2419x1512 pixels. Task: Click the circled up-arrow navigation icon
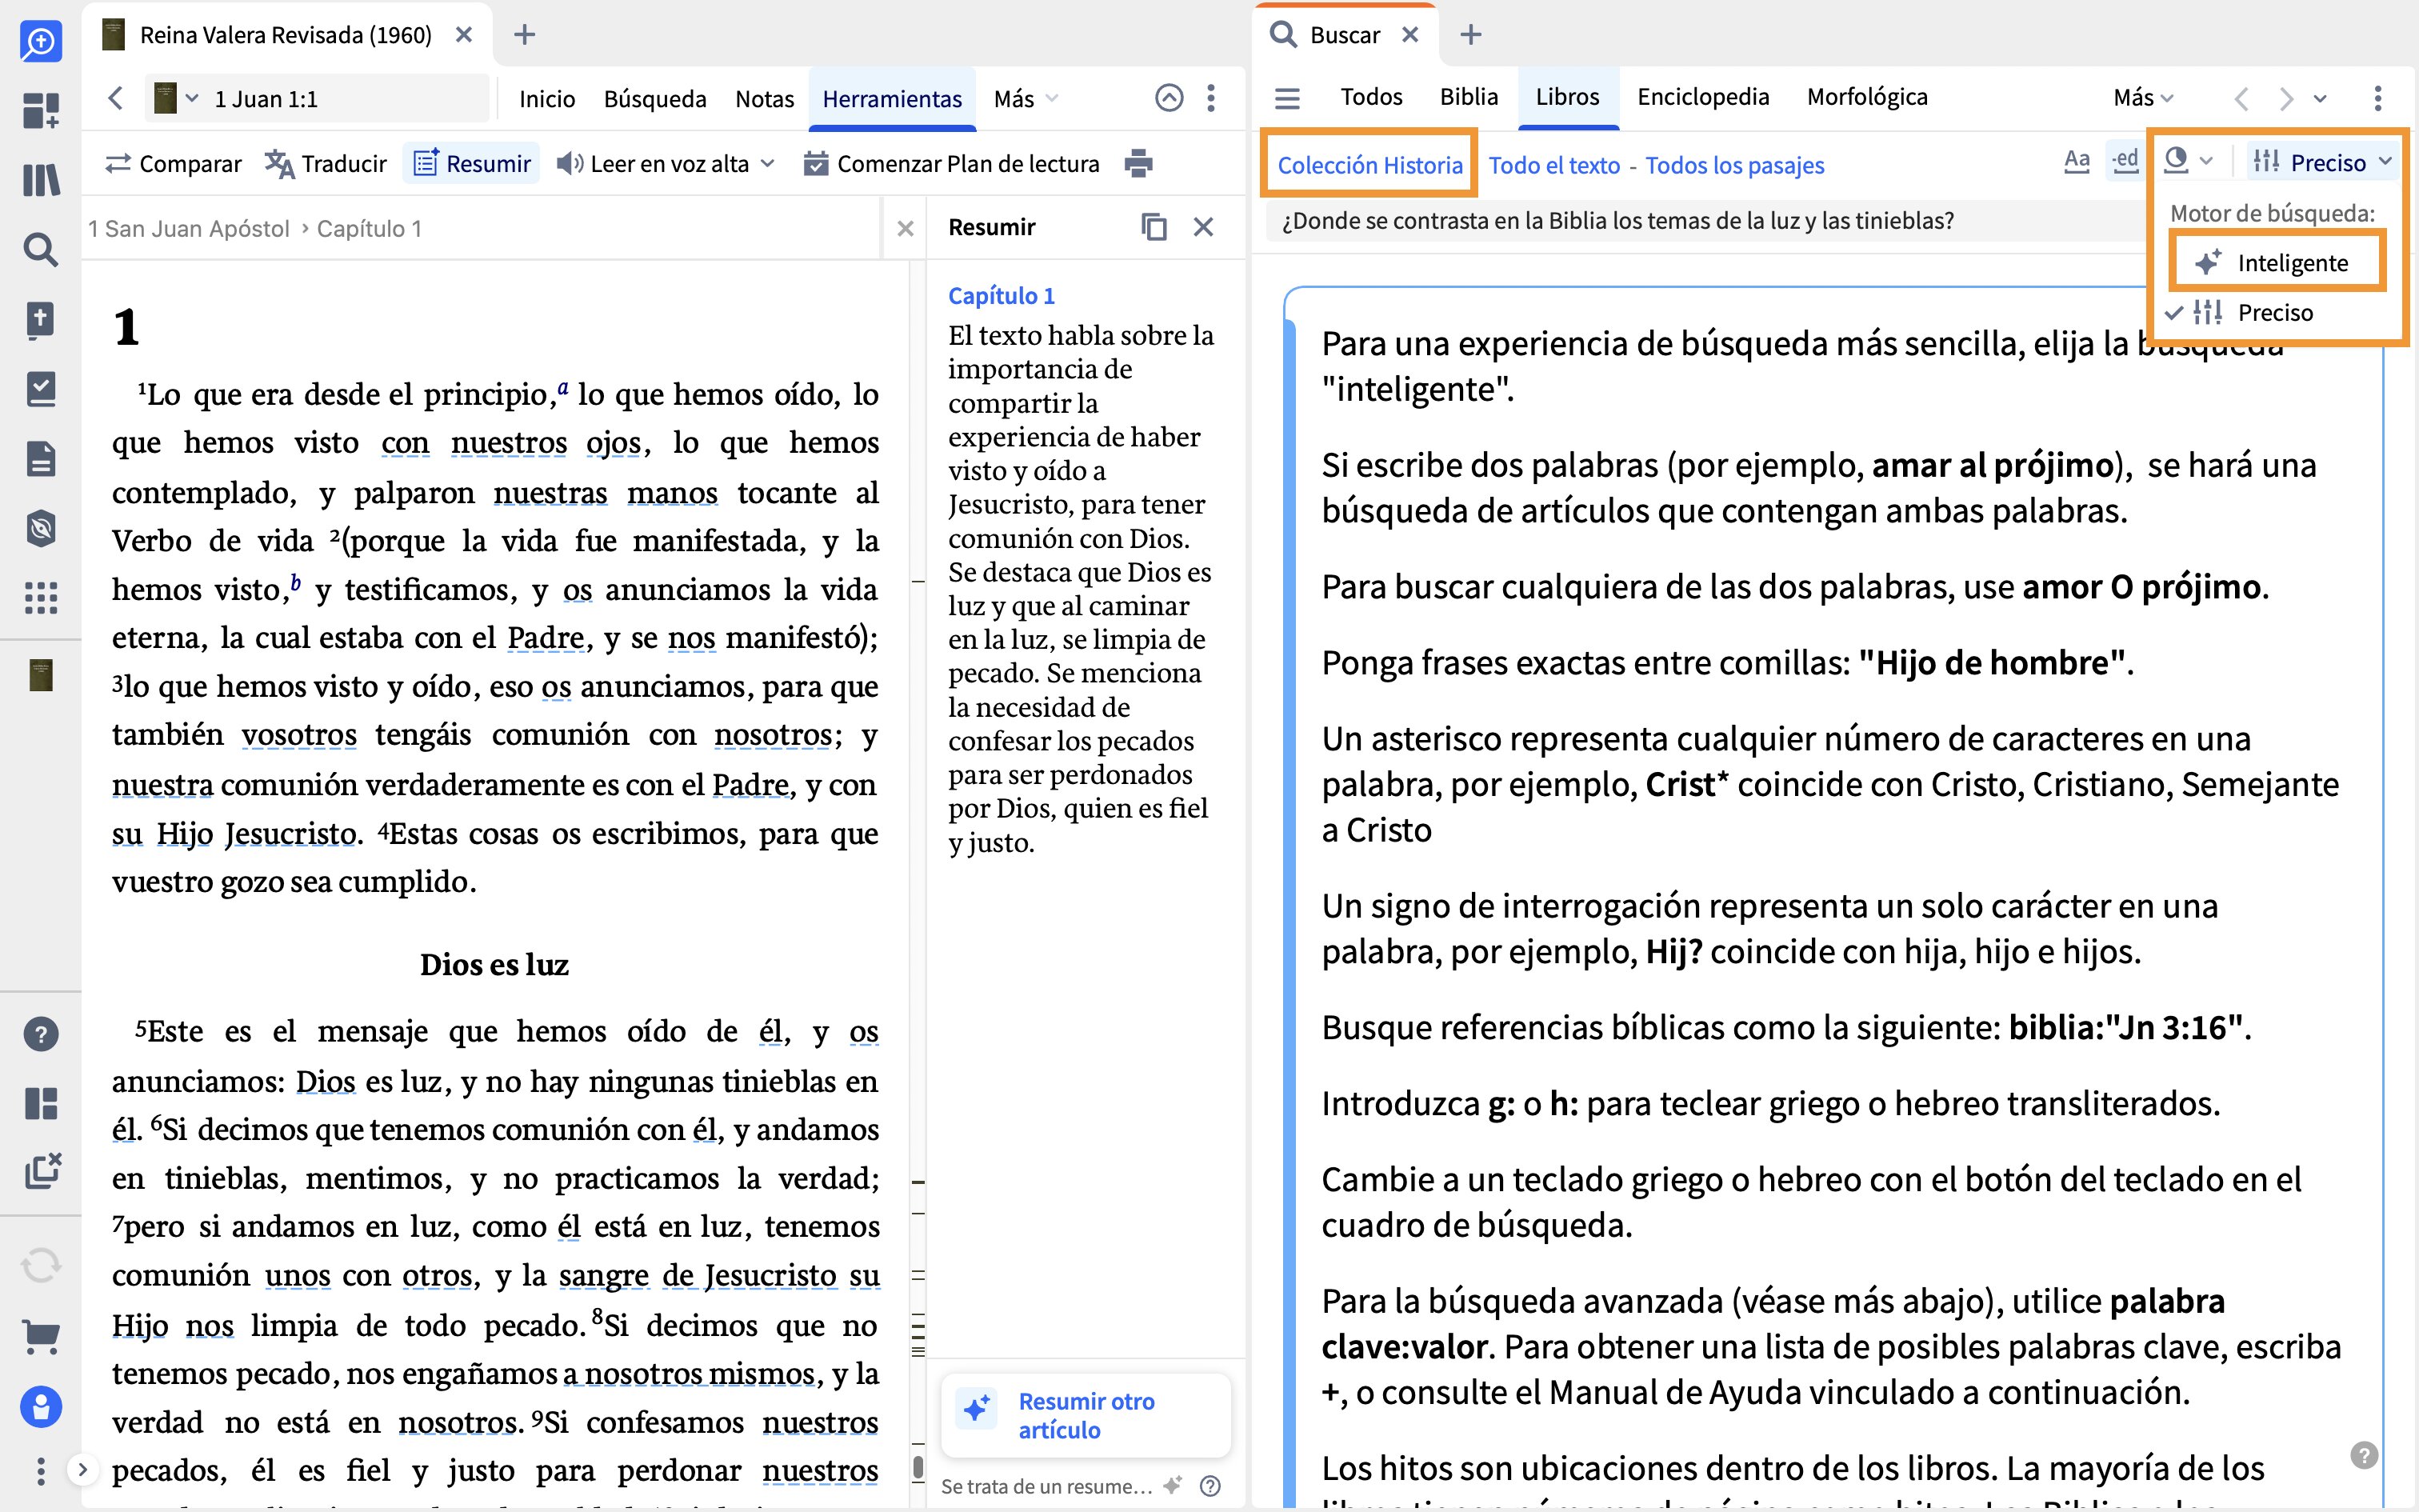click(1169, 98)
